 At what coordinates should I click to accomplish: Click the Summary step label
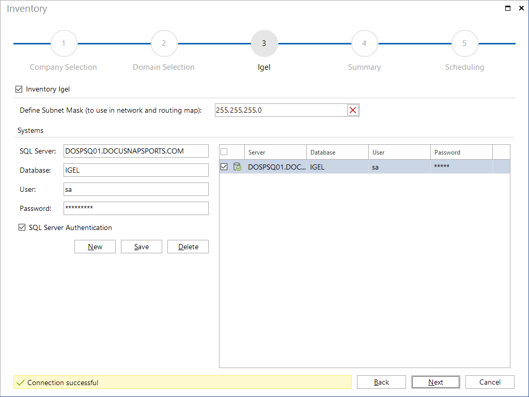point(364,67)
